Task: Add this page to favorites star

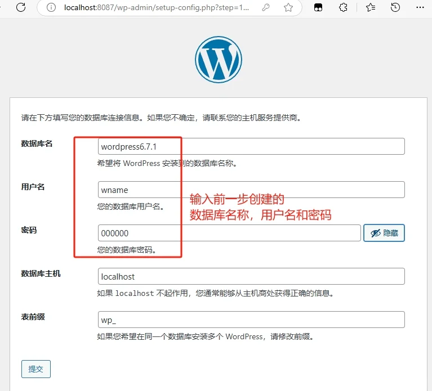Action: 288,7
